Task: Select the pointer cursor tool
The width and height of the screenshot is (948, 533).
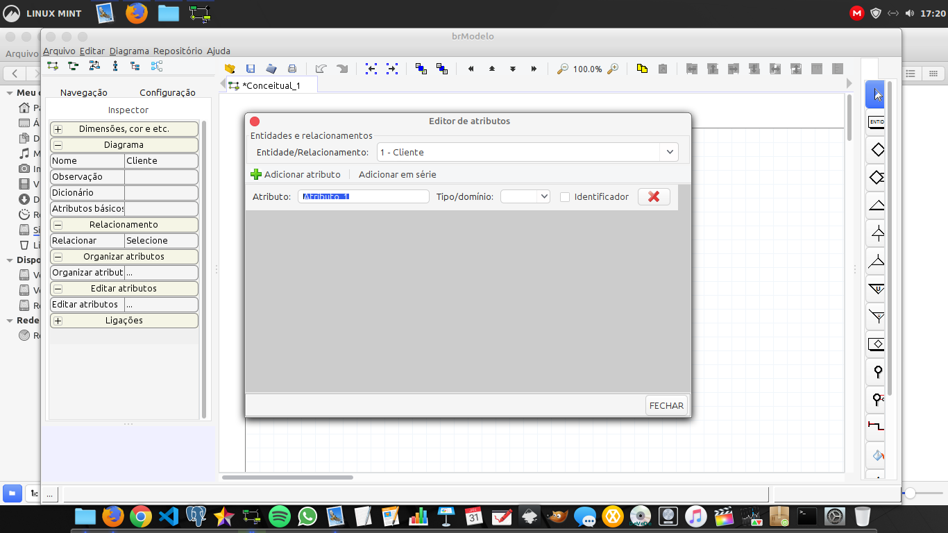Action: point(877,94)
